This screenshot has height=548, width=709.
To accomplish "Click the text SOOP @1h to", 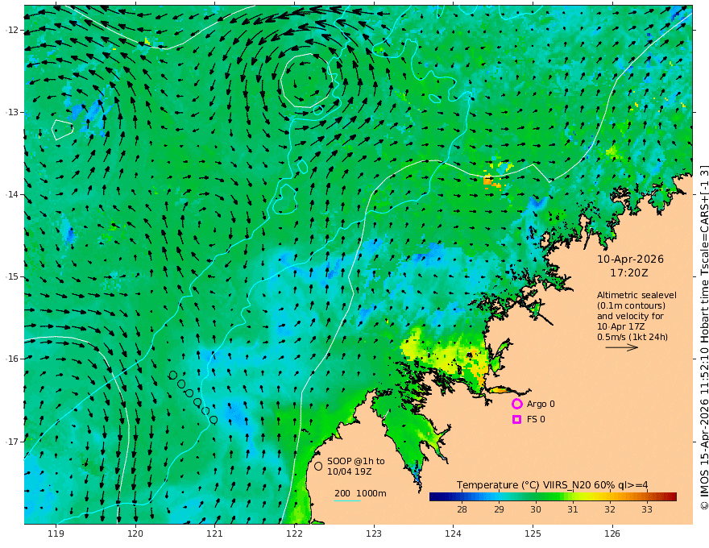I will click(356, 461).
